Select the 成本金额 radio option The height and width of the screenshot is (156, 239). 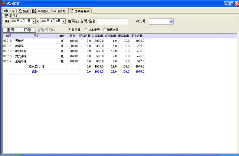[x=86, y=30]
